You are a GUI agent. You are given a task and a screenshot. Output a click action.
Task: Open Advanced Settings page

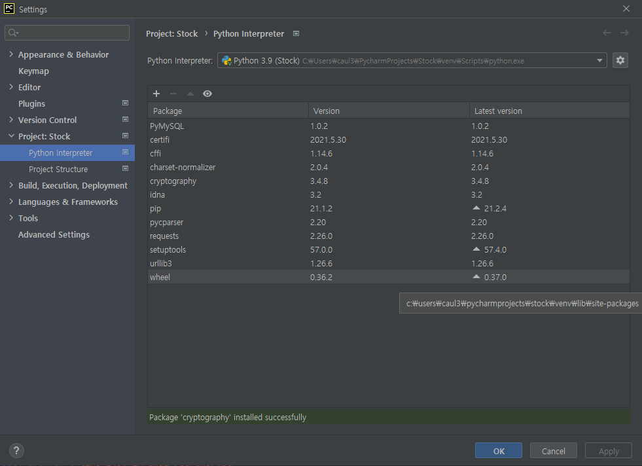click(54, 235)
